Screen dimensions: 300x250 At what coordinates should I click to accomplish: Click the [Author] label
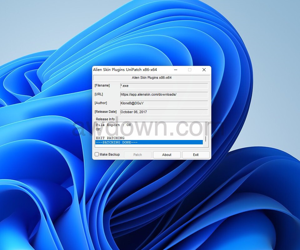pyautogui.click(x=101, y=103)
